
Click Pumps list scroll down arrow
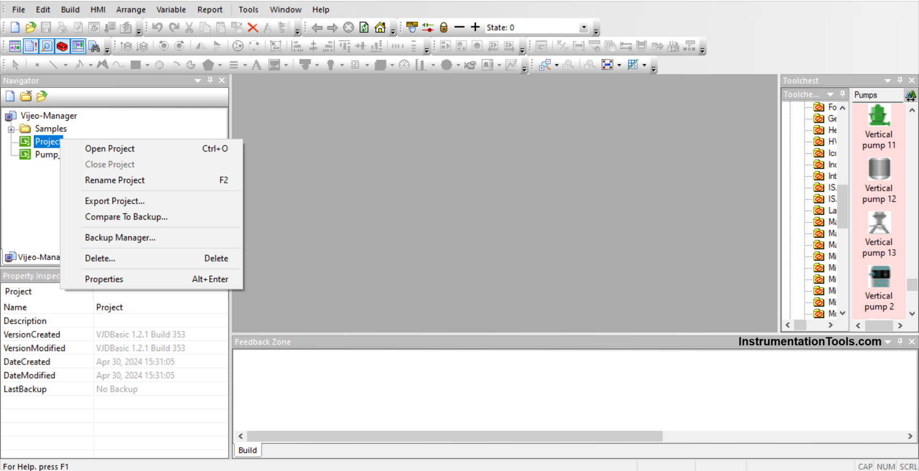coord(912,314)
